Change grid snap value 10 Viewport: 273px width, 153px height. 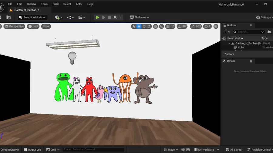(173, 26)
